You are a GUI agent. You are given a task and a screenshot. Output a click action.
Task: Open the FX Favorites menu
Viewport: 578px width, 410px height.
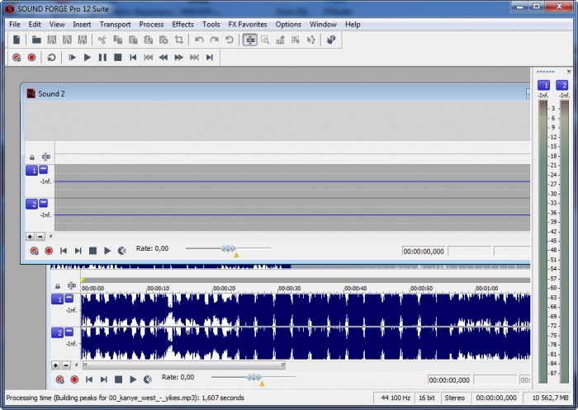tap(248, 24)
